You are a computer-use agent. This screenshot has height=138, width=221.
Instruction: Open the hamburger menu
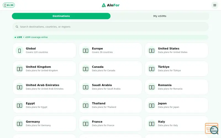pyautogui.click(x=215, y=5)
